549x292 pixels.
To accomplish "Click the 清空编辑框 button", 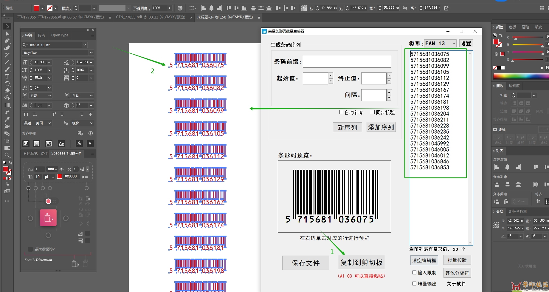I will (424, 260).
